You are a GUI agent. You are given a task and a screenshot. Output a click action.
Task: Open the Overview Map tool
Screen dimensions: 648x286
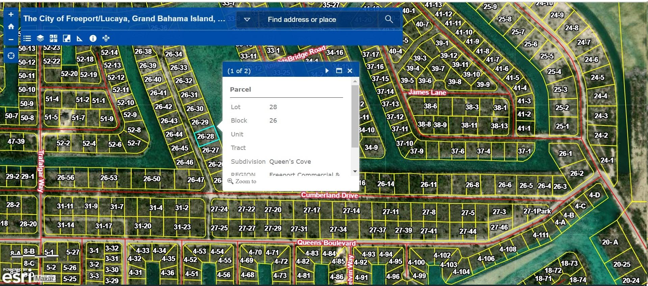pos(67,38)
